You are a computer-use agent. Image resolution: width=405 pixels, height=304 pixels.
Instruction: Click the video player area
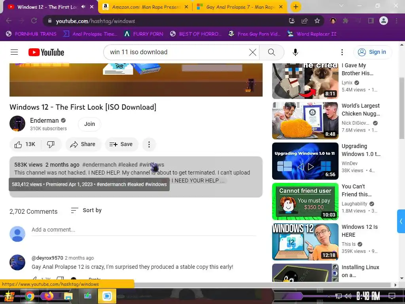(x=136, y=80)
